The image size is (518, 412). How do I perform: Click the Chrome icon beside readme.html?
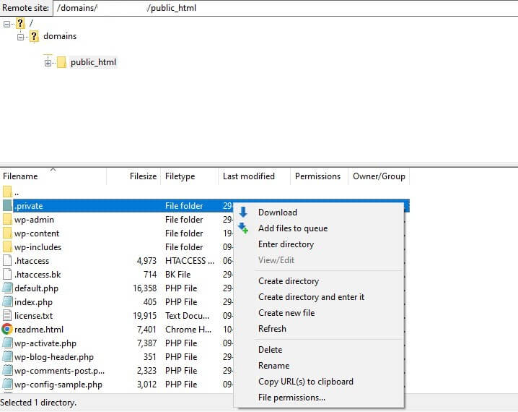[x=7, y=330]
